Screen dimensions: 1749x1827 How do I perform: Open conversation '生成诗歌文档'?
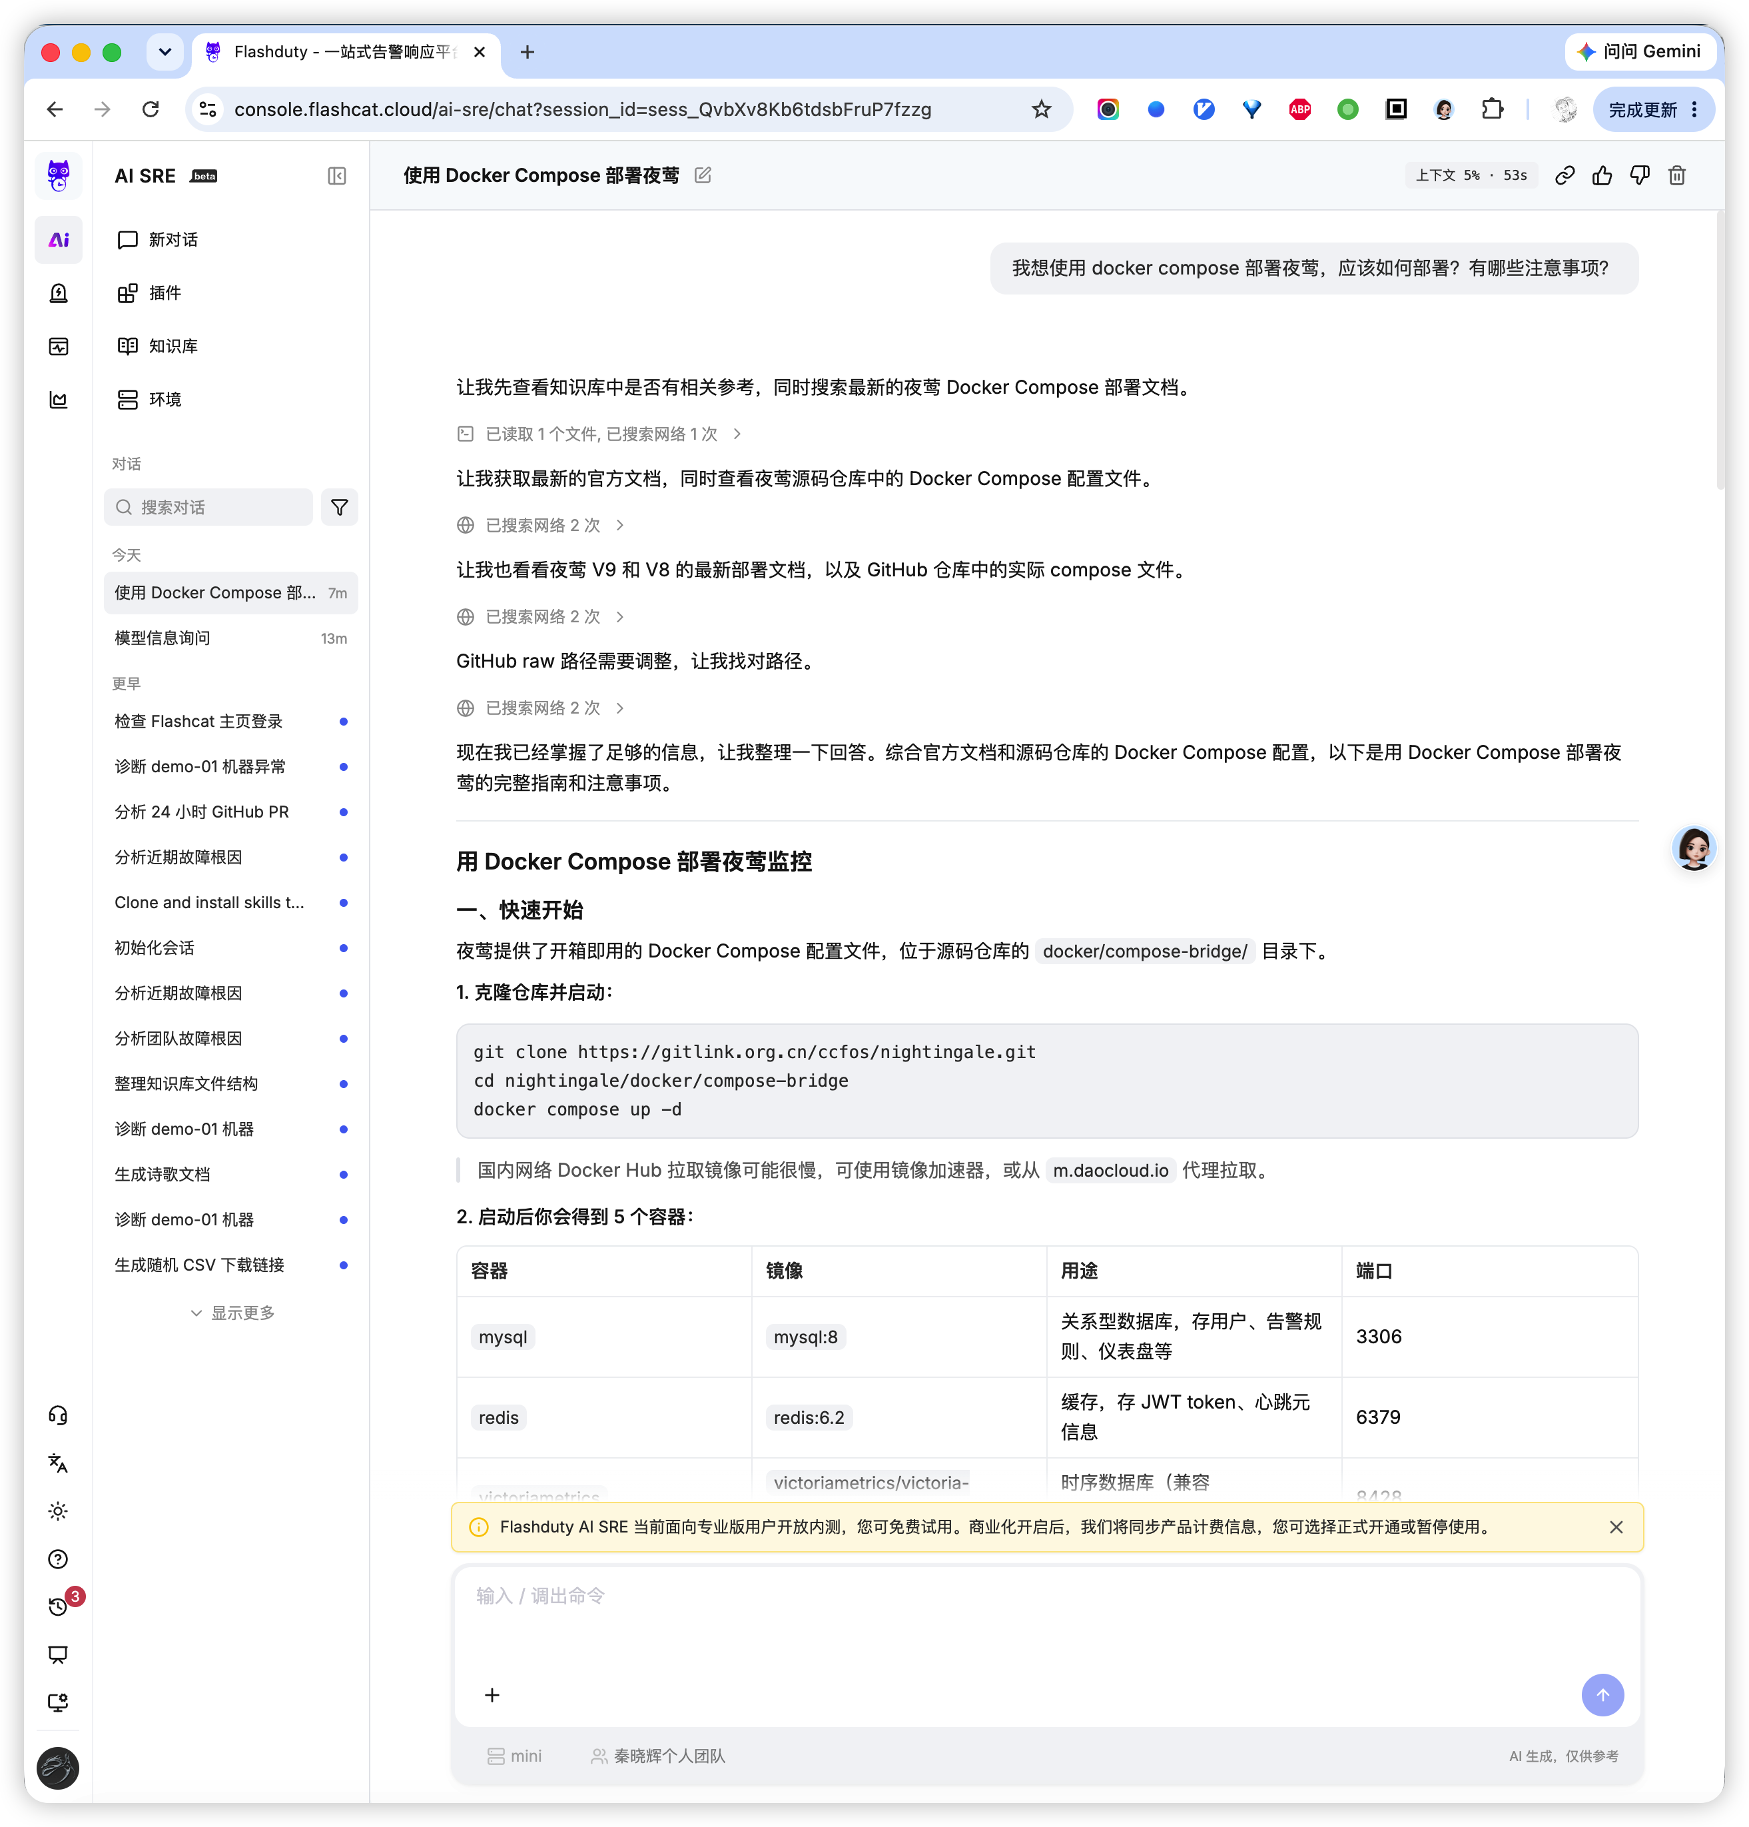point(231,1175)
